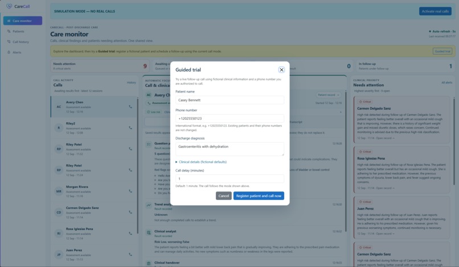The image size is (459, 267).
Task: Click the CareCall logo icon
Action: 9,6
